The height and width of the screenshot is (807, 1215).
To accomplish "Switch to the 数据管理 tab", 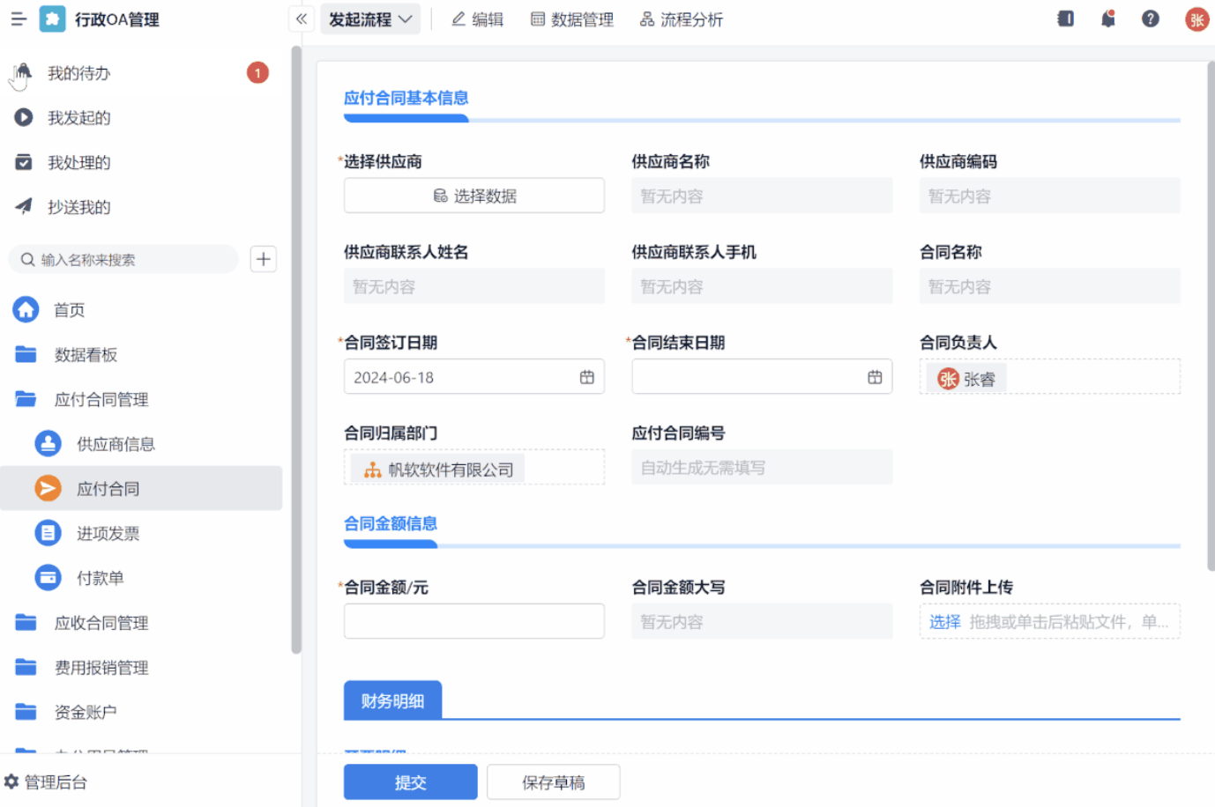I will click(571, 19).
